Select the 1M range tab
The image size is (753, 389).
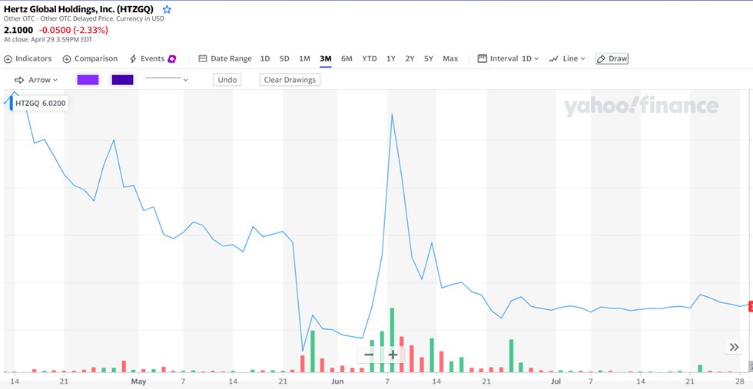(304, 58)
